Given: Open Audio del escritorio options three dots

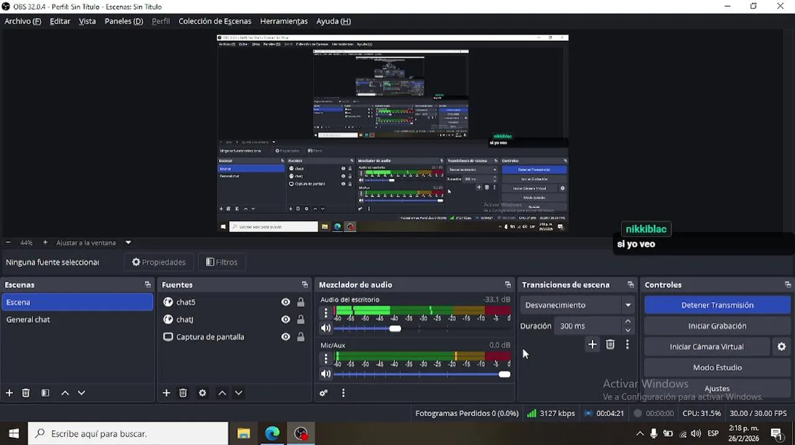Looking at the screenshot, I should tap(326, 313).
